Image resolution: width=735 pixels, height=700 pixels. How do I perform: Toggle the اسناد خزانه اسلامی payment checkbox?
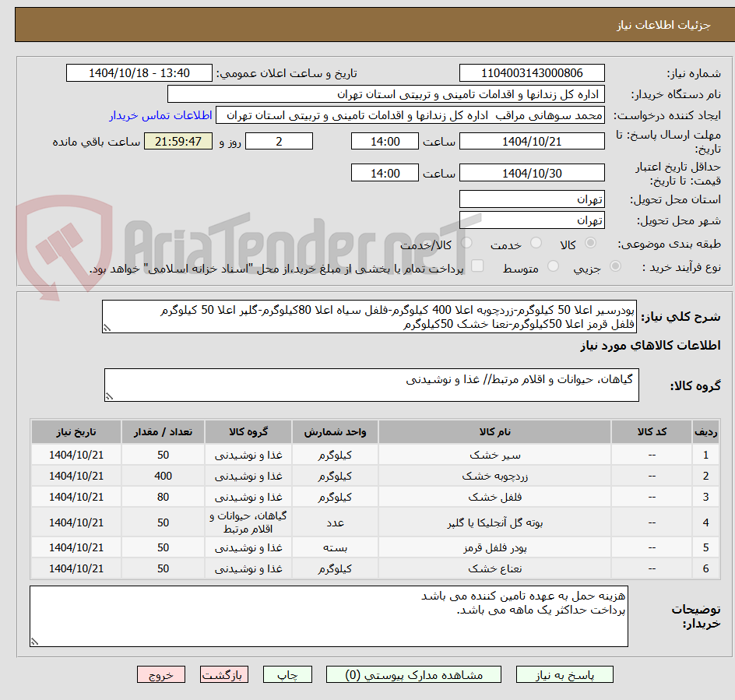pyautogui.click(x=477, y=266)
